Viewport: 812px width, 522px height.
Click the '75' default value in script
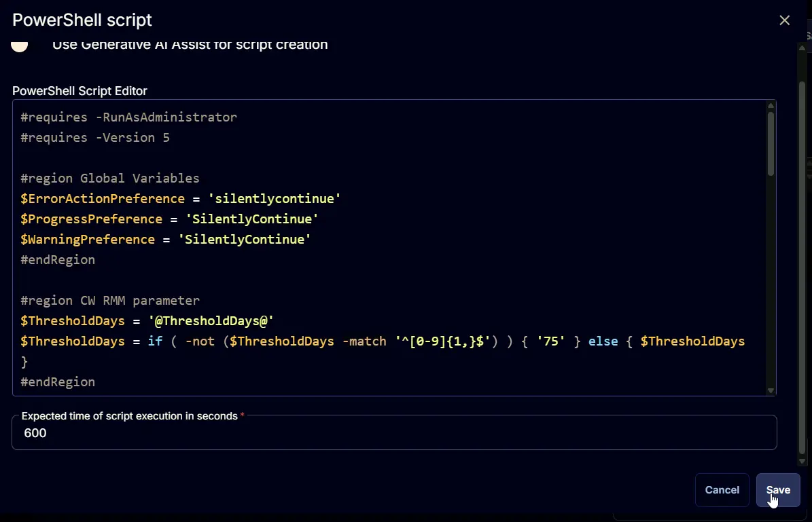click(x=551, y=341)
